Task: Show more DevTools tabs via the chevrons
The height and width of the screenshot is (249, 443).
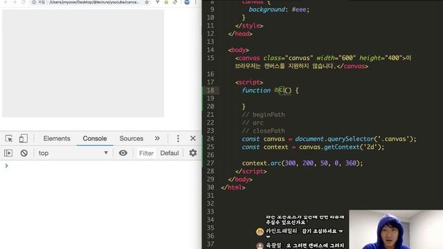Action: 157,138
